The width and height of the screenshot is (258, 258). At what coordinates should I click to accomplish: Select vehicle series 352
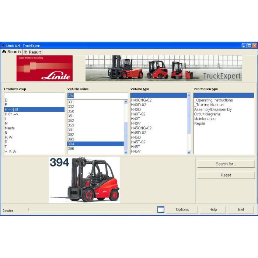click(x=95, y=121)
